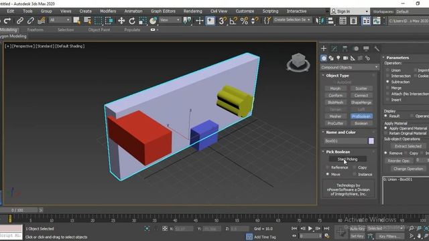429x241 pixels.
Task: Activate the Select Object tool
Action: click(x=77, y=21)
